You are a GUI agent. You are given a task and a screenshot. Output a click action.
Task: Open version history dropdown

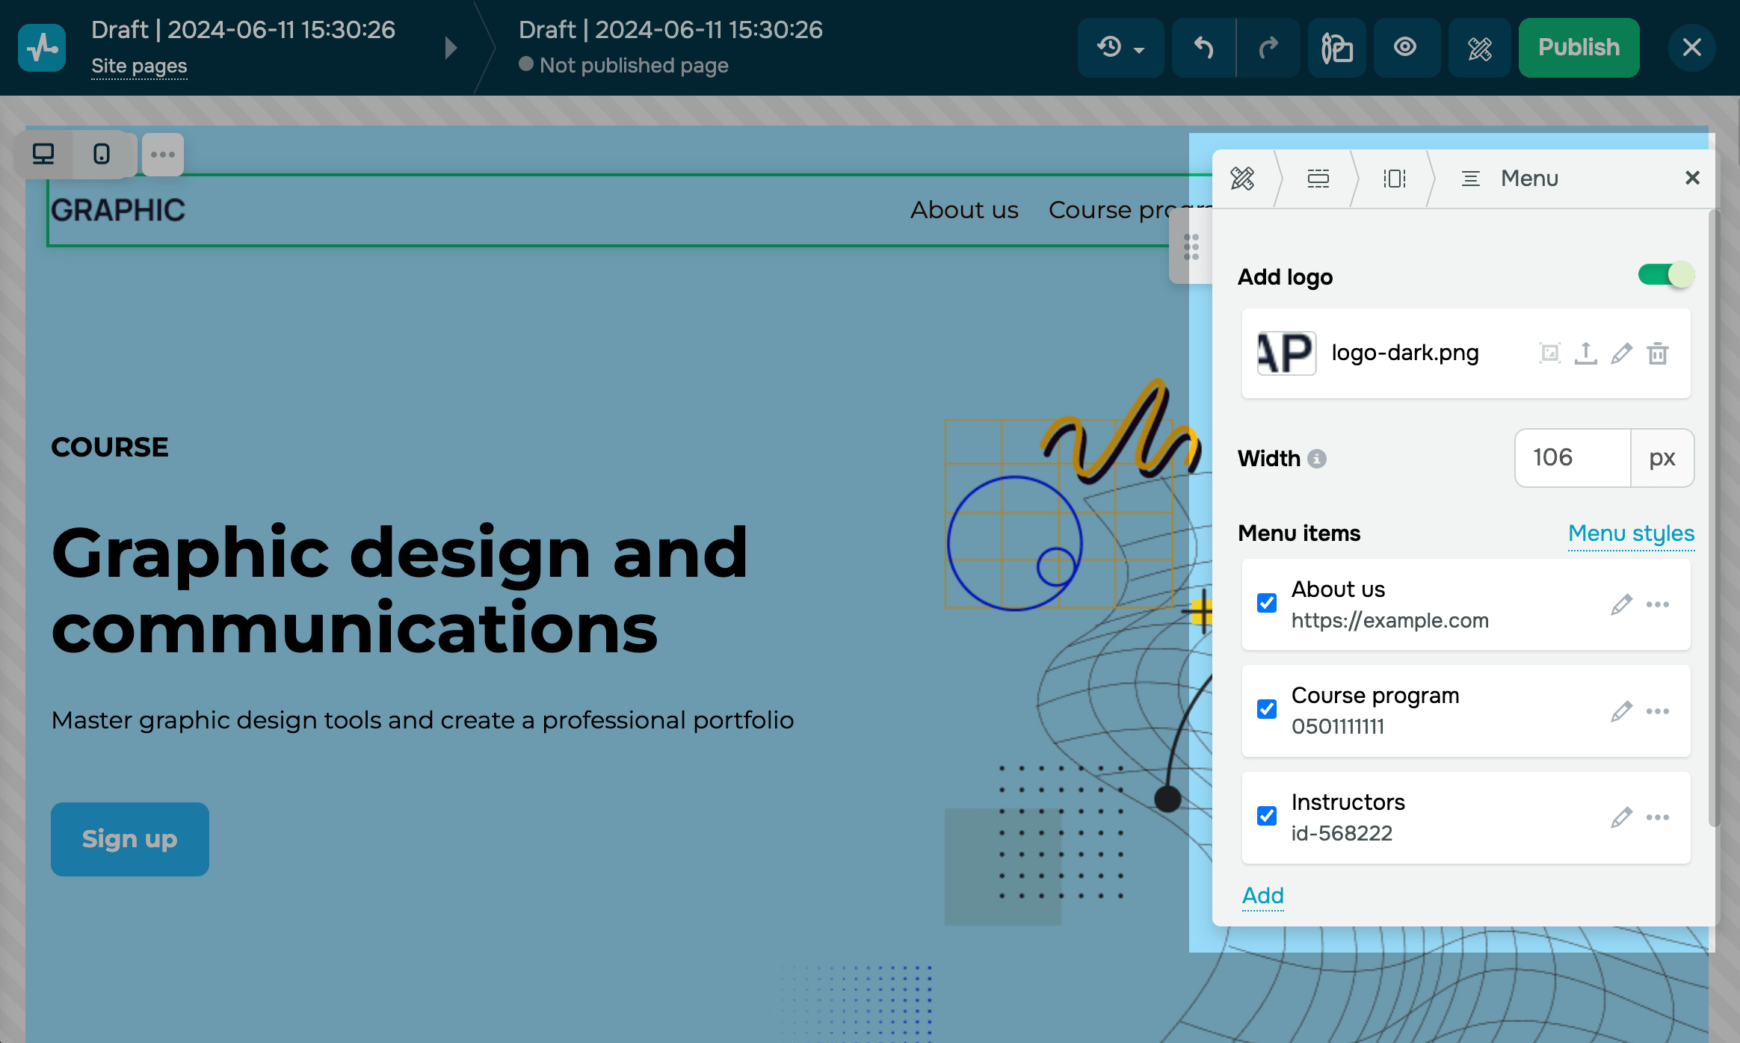(x=1120, y=48)
